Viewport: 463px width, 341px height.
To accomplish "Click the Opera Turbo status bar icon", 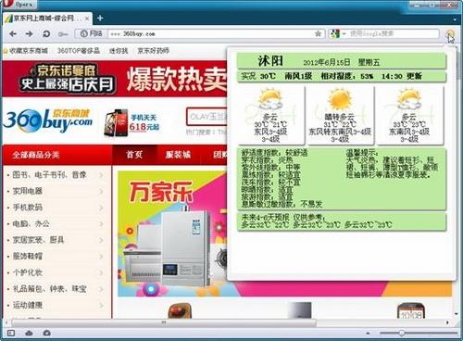I will (x=46, y=334).
